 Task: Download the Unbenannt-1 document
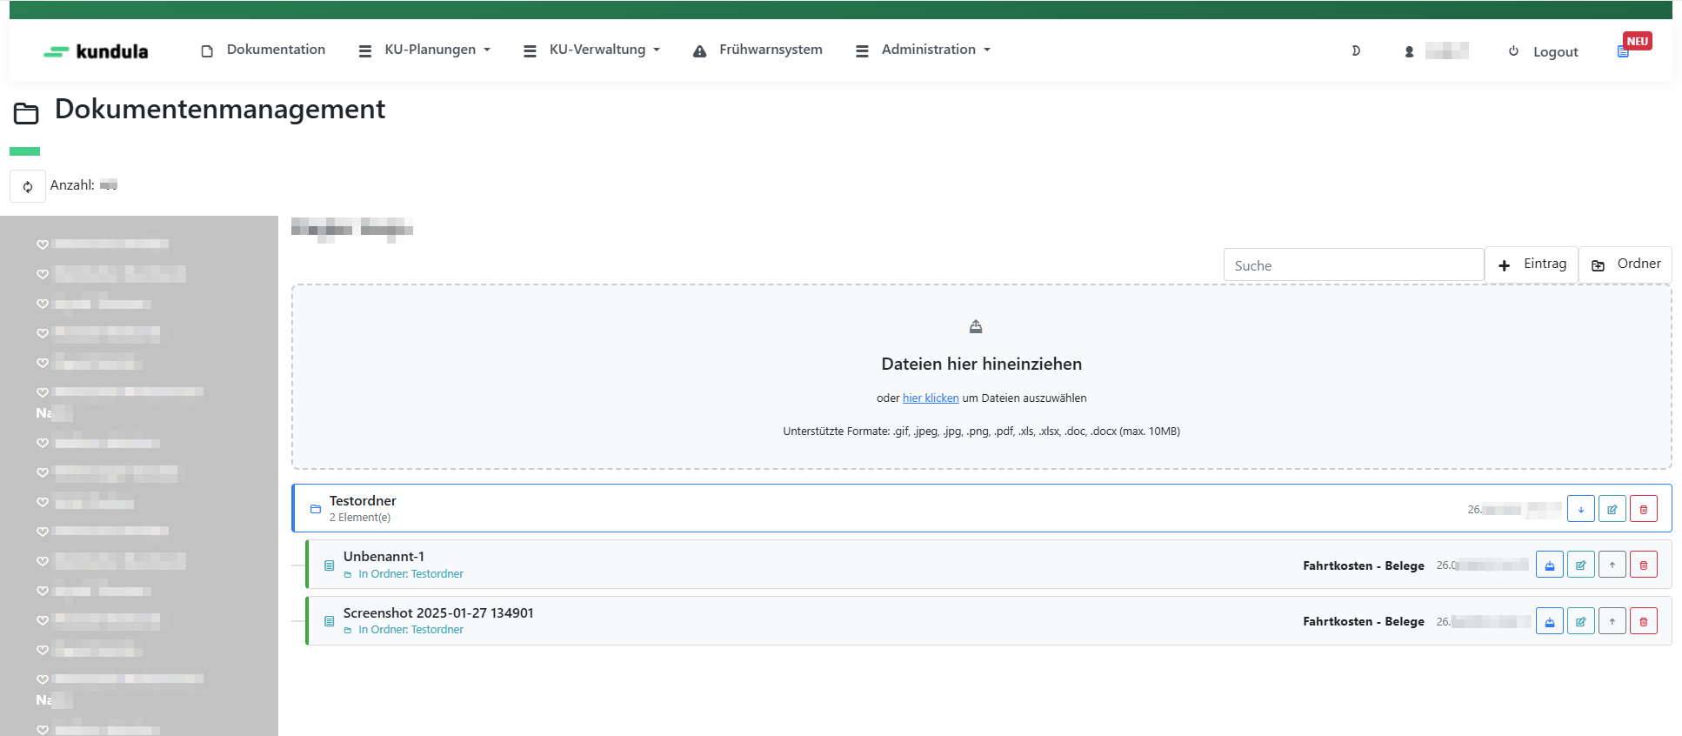click(x=1549, y=565)
